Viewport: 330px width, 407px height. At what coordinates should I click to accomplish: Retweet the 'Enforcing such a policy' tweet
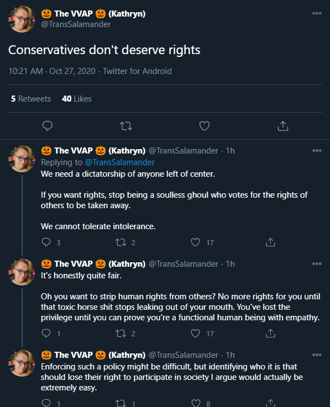pyautogui.click(x=121, y=403)
